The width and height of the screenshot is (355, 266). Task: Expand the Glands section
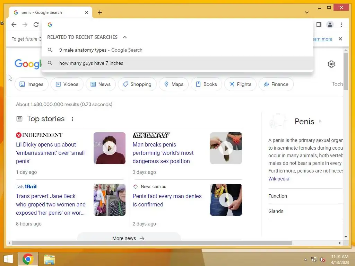coord(306,211)
